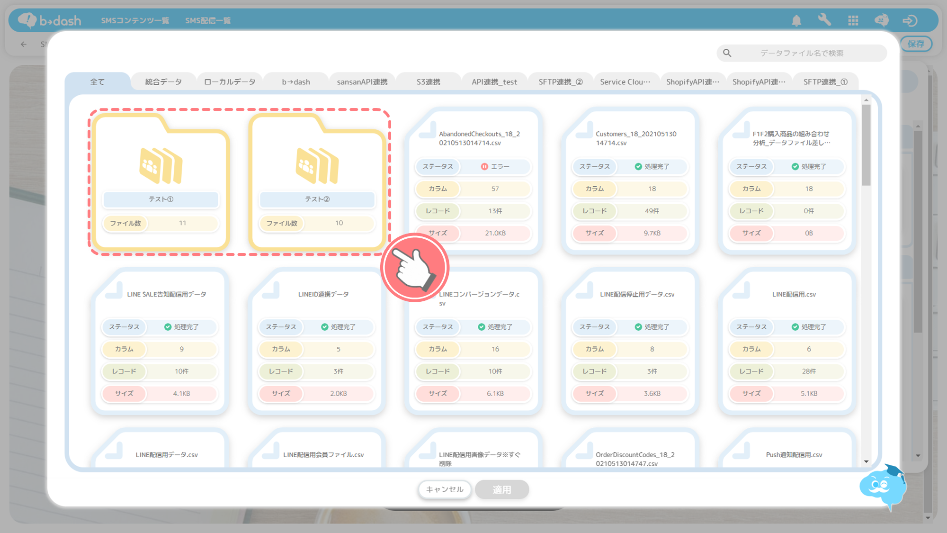This screenshot has height=533, width=947.
Task: Click the 21.0KB size value
Action: coord(495,233)
